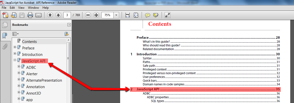
Task: Click the fit one full page icon
Action: [x=136, y=15]
